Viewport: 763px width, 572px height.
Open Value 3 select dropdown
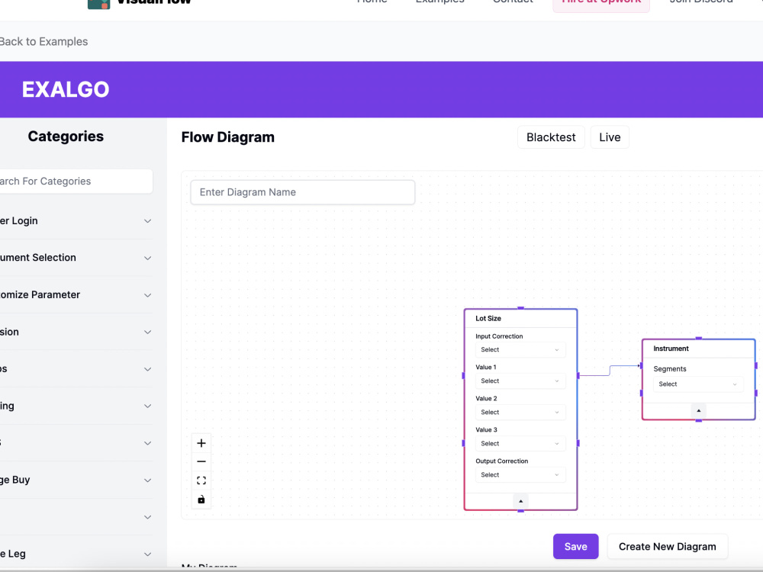pos(520,444)
